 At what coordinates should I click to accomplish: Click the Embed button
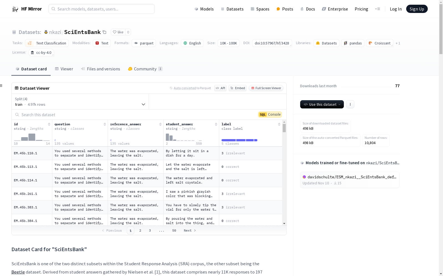[x=238, y=88]
